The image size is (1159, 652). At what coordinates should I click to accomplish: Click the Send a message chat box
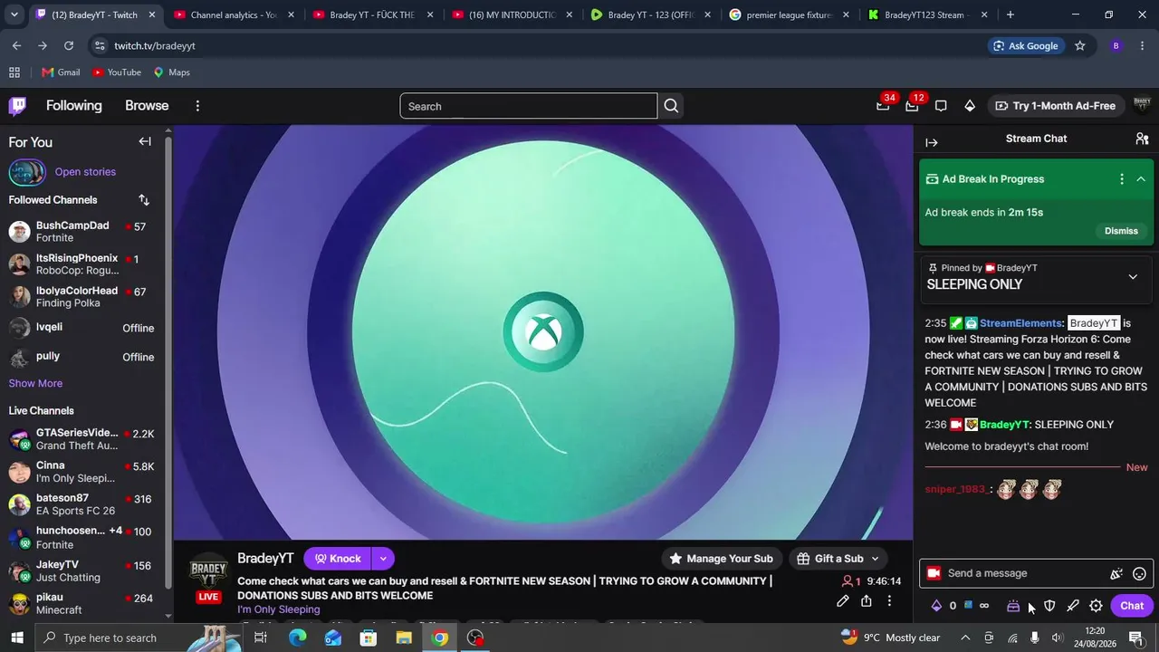tap(1036, 573)
